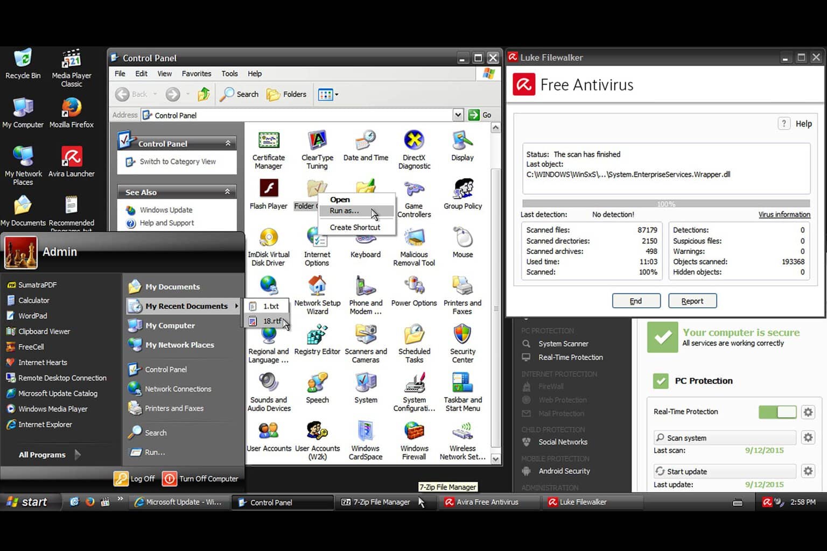
Task: Expand All Programs in Start menu
Action: [49, 455]
